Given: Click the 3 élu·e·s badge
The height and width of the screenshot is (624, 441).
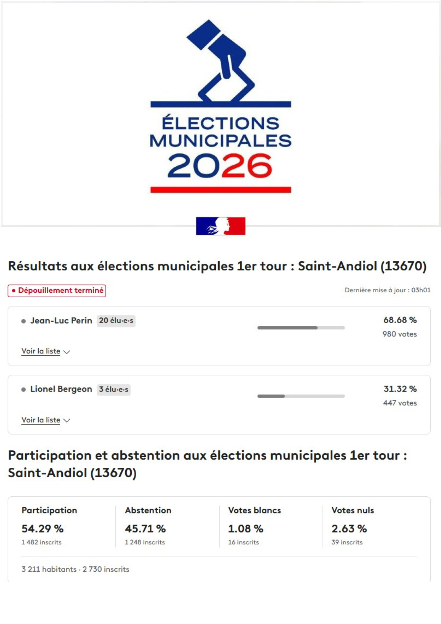Looking at the screenshot, I should 114,389.
